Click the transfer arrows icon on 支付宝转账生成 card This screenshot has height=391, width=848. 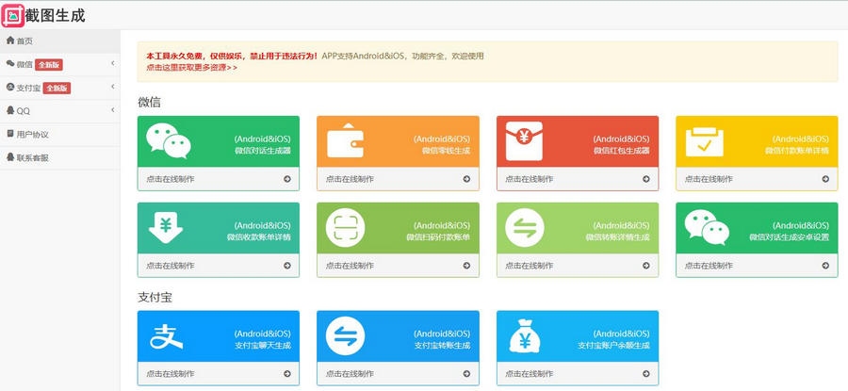(x=345, y=336)
